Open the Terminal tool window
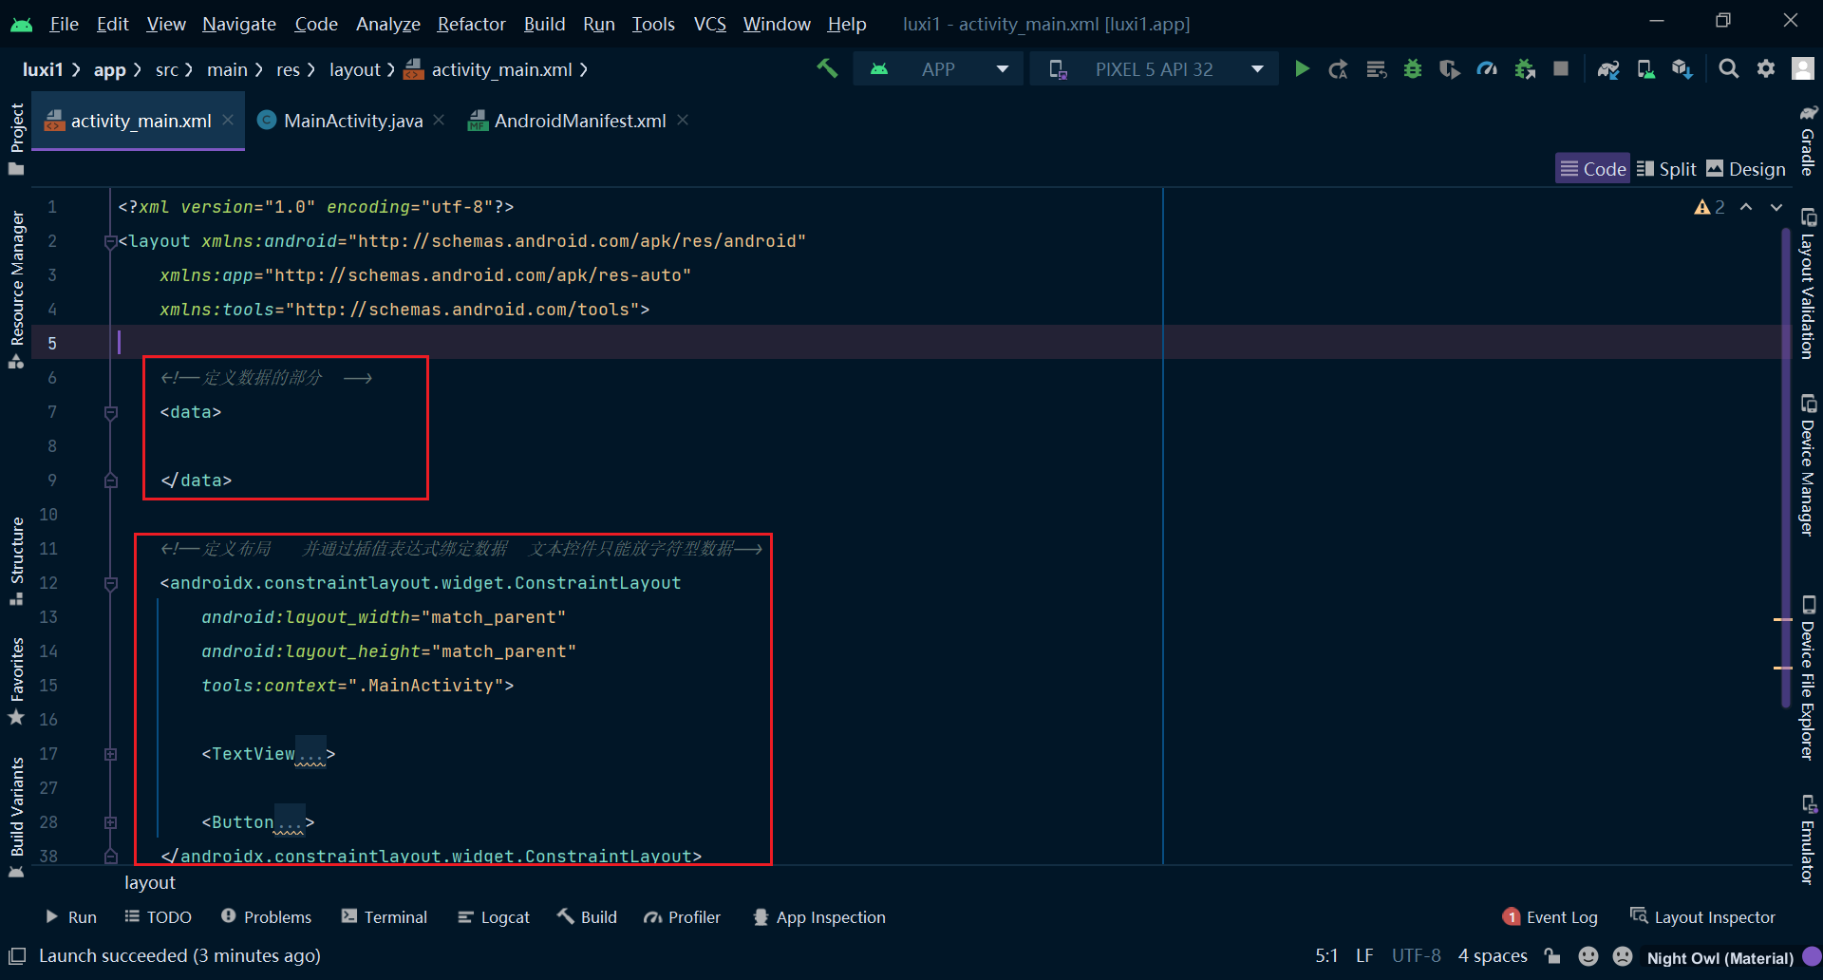The width and height of the screenshot is (1823, 980). point(385,917)
